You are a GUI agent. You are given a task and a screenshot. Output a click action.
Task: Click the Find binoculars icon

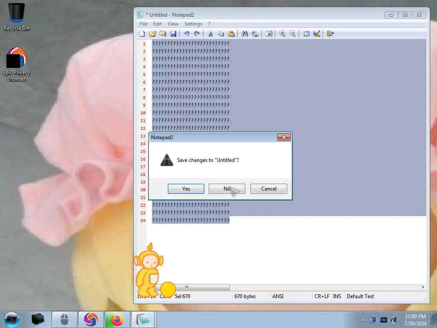coord(245,34)
